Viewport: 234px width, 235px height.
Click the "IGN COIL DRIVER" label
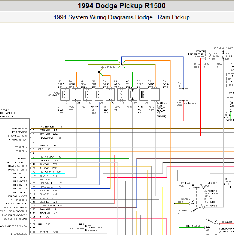pos(18,196)
